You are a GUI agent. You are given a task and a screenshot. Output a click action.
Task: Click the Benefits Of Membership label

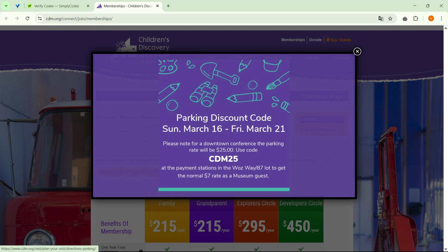click(x=116, y=228)
